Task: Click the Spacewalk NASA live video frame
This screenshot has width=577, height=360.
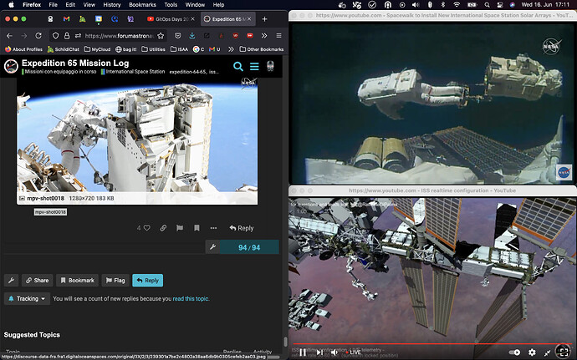Action: (x=432, y=103)
